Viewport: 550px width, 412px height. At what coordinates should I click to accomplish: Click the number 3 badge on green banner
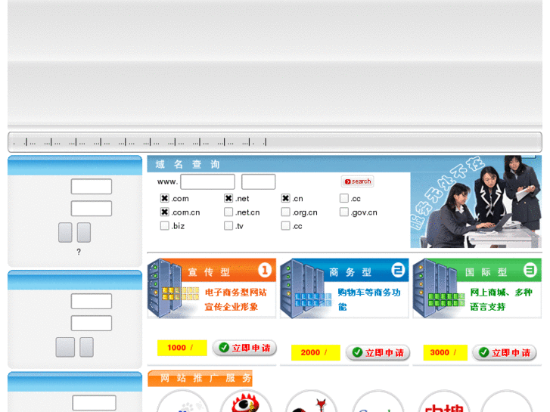coord(530,271)
